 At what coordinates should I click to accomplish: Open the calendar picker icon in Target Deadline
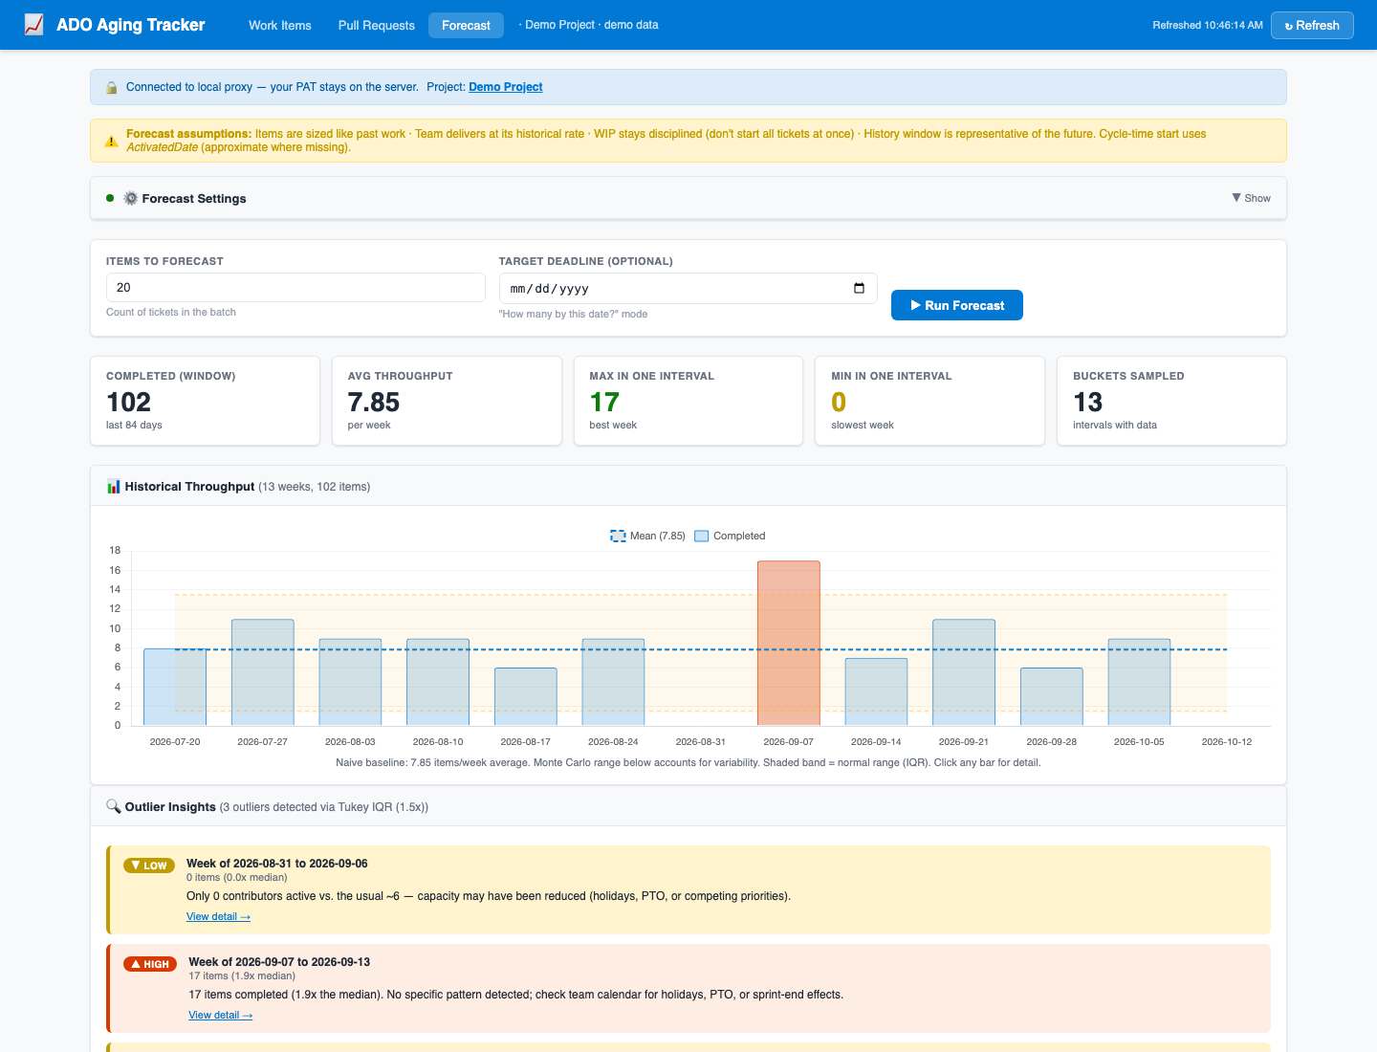pyautogui.click(x=859, y=288)
